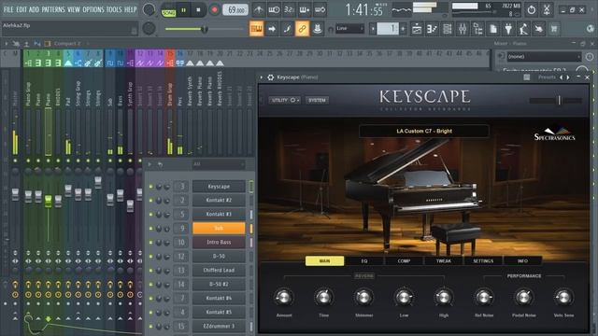Screen dimensions: 598x336
Task: Select the EZdrummer 3 channel
Action: click(x=219, y=326)
